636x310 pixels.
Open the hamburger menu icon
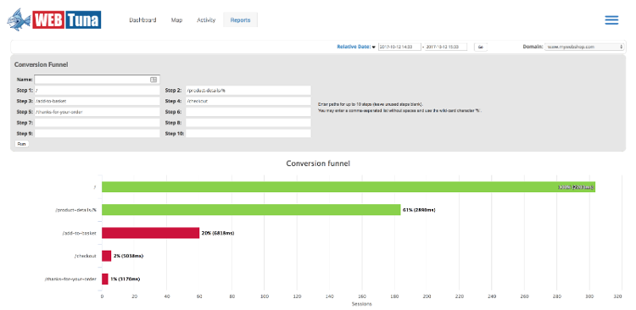611,20
